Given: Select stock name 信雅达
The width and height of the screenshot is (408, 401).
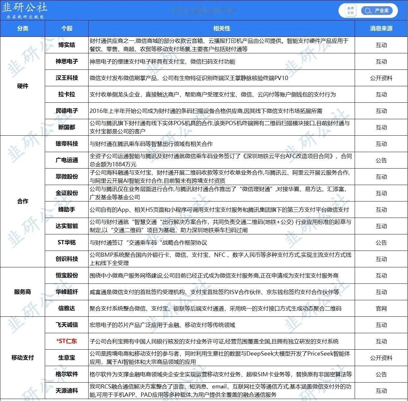Looking at the screenshot, I should coord(67,308).
